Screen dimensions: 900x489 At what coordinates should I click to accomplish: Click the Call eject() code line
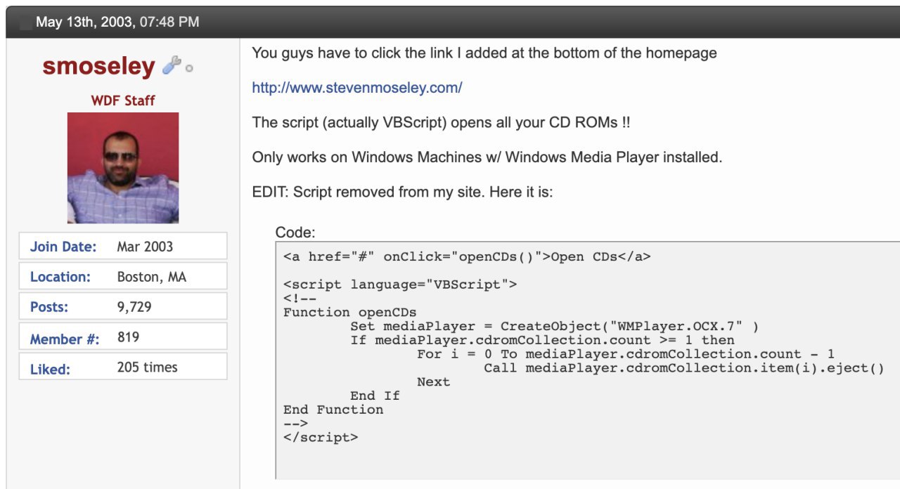coord(684,368)
